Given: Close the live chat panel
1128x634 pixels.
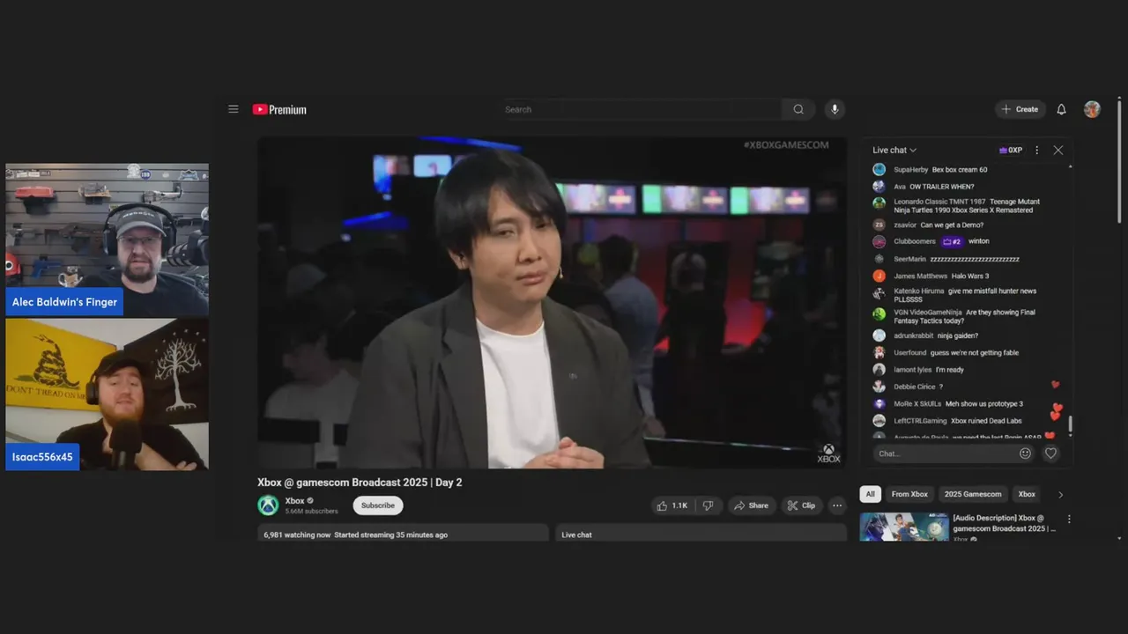Looking at the screenshot, I should (1058, 150).
